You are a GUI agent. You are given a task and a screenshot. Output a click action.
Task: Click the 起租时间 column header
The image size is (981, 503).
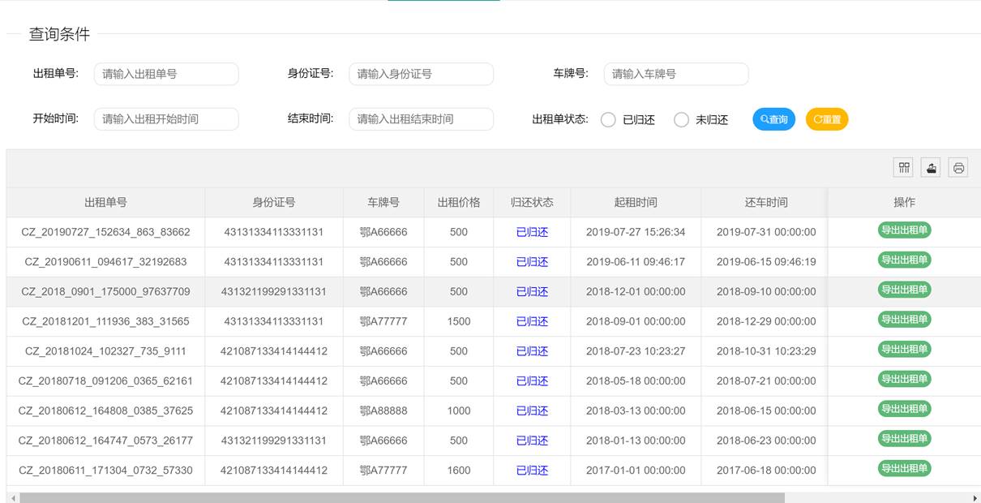[636, 202]
